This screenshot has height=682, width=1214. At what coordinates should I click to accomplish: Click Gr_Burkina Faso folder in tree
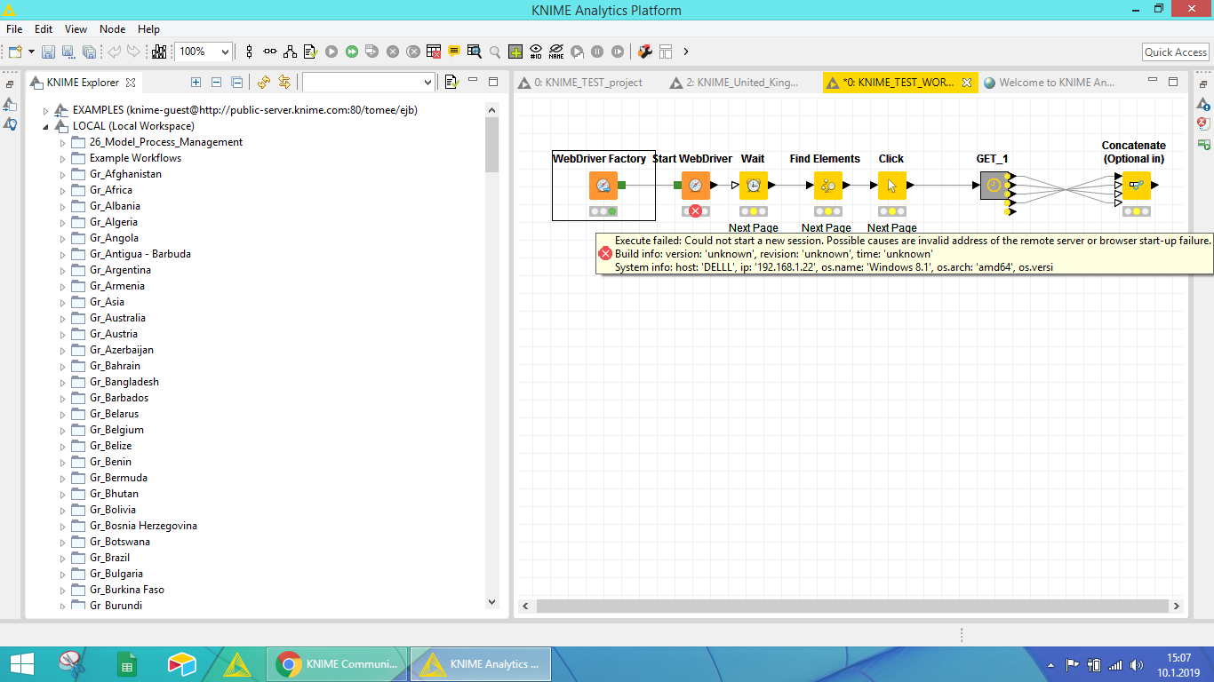click(x=126, y=590)
